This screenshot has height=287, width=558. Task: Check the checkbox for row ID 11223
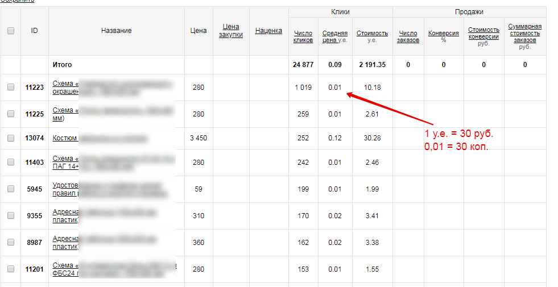coord(11,88)
